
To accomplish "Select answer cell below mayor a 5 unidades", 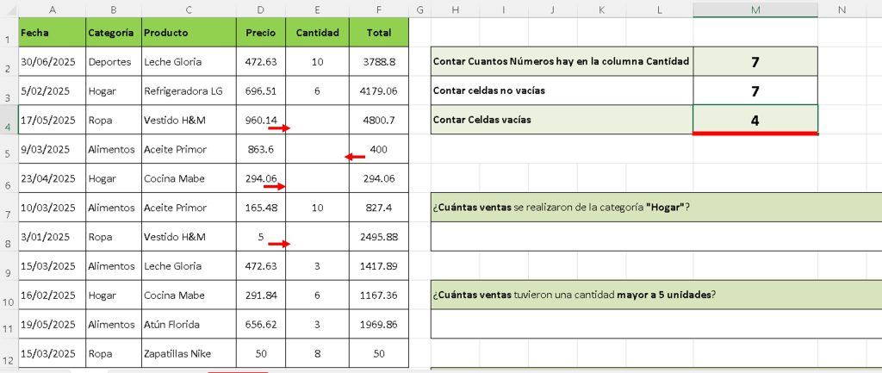I will tap(655, 324).
